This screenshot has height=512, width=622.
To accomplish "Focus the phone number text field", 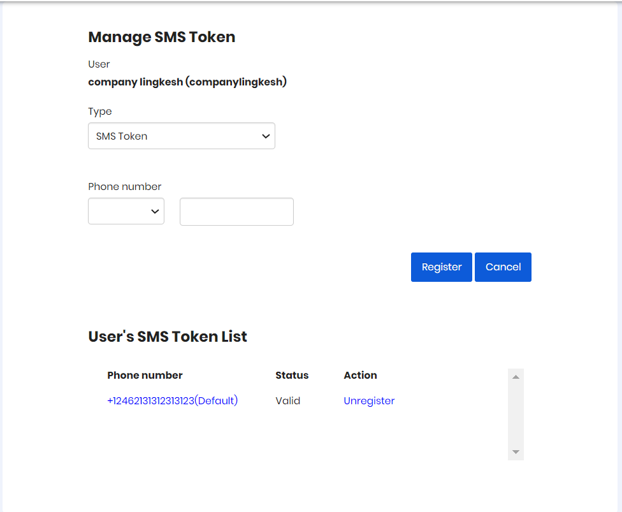I will point(236,212).
